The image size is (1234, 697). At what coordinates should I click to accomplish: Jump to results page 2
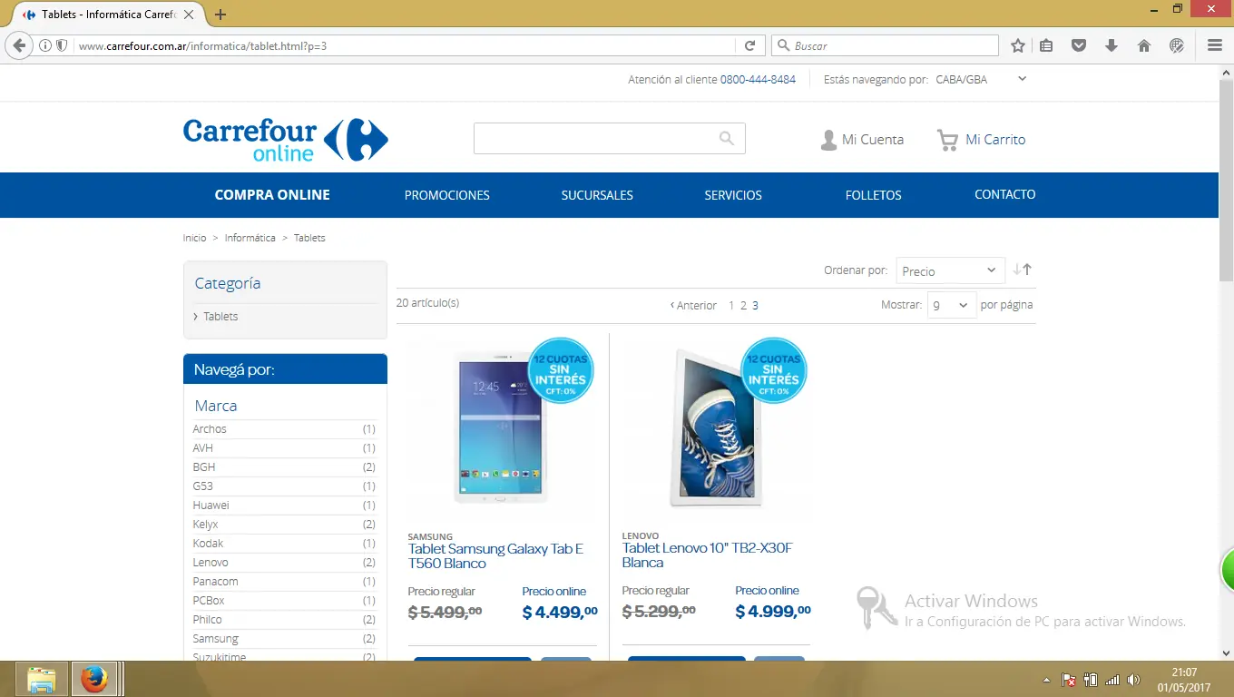pyautogui.click(x=743, y=306)
